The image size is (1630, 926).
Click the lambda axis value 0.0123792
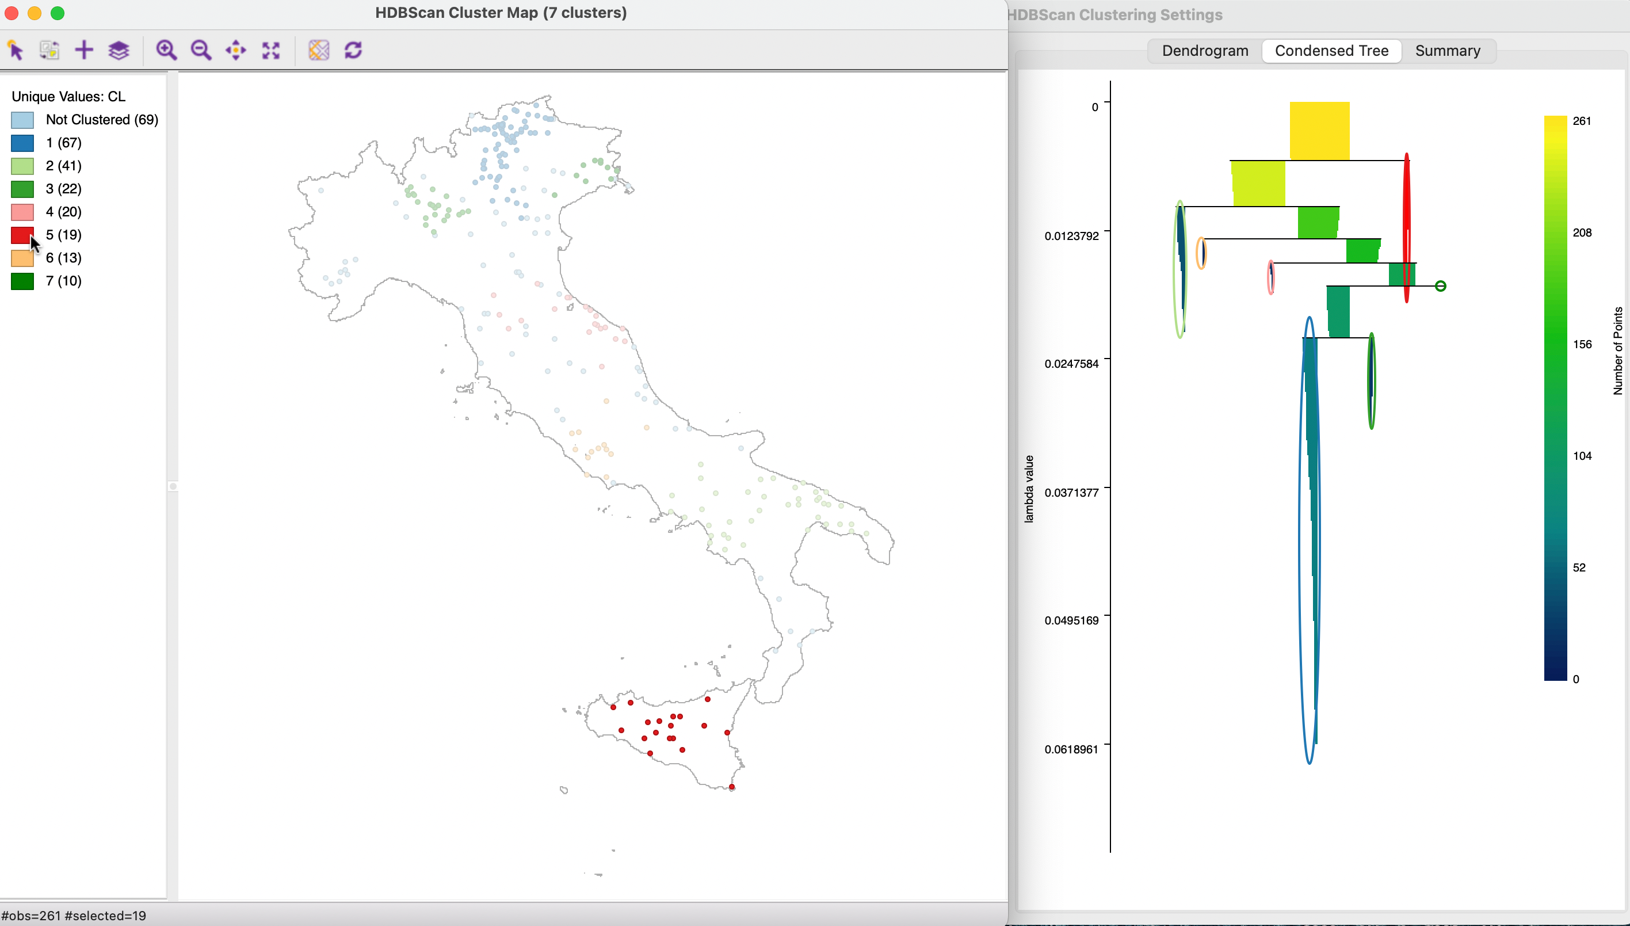tap(1071, 236)
